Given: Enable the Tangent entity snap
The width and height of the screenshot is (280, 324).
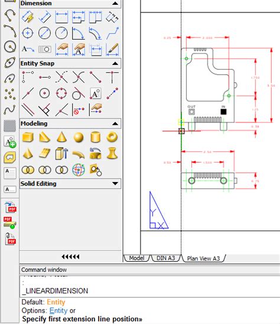Looking at the screenshot, I should click(79, 93).
